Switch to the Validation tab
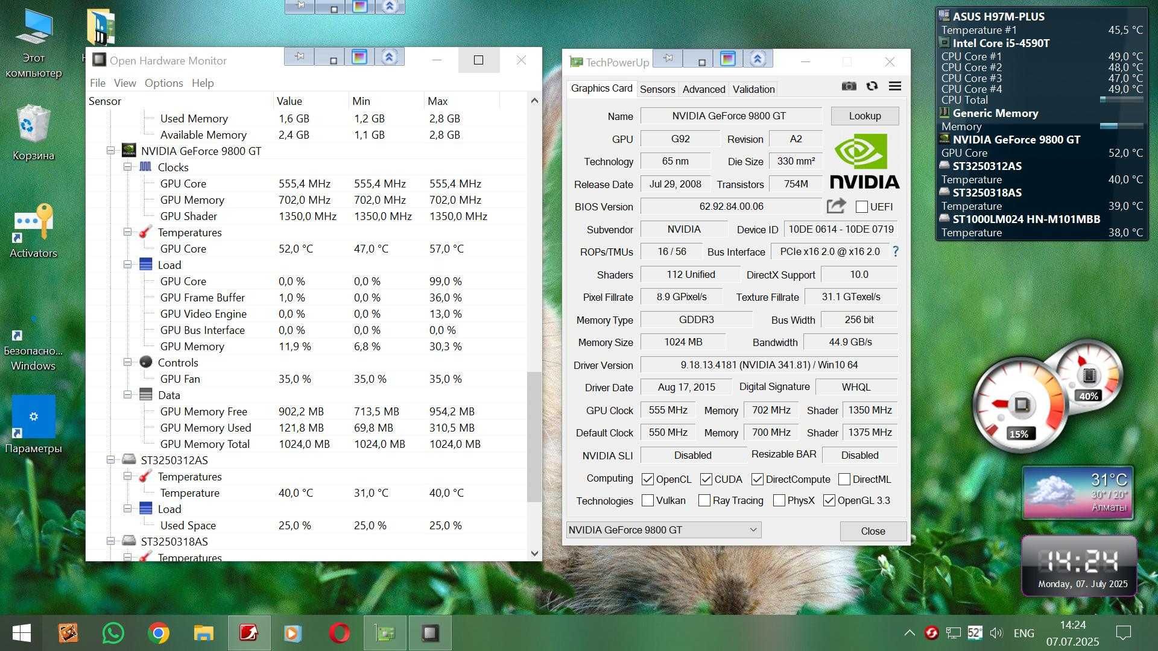The height and width of the screenshot is (651, 1158). point(753,89)
